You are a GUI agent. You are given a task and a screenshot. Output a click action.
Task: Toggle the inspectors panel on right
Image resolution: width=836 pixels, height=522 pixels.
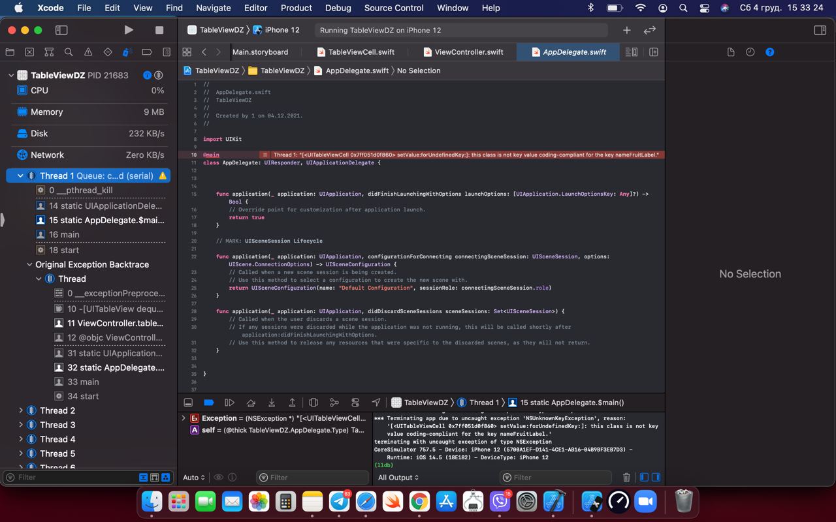click(x=820, y=30)
